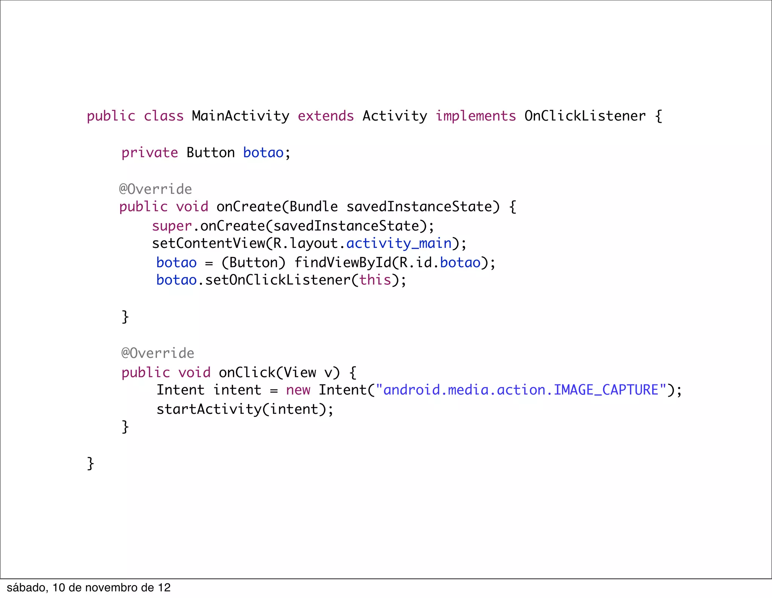Click the "activity_main" layout reference
Image resolution: width=772 pixels, height=598 pixels.
(399, 243)
